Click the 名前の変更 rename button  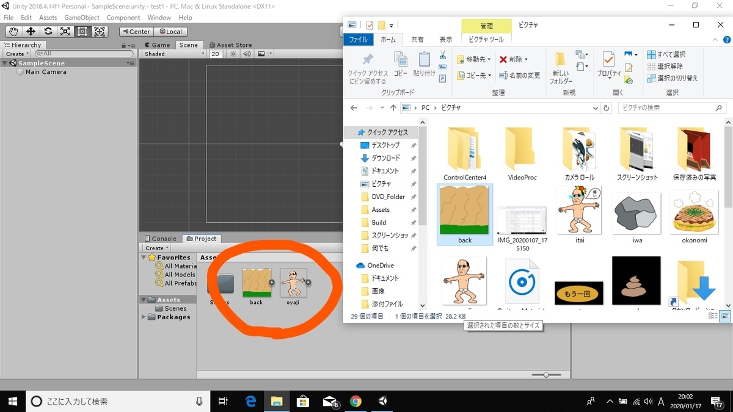520,75
